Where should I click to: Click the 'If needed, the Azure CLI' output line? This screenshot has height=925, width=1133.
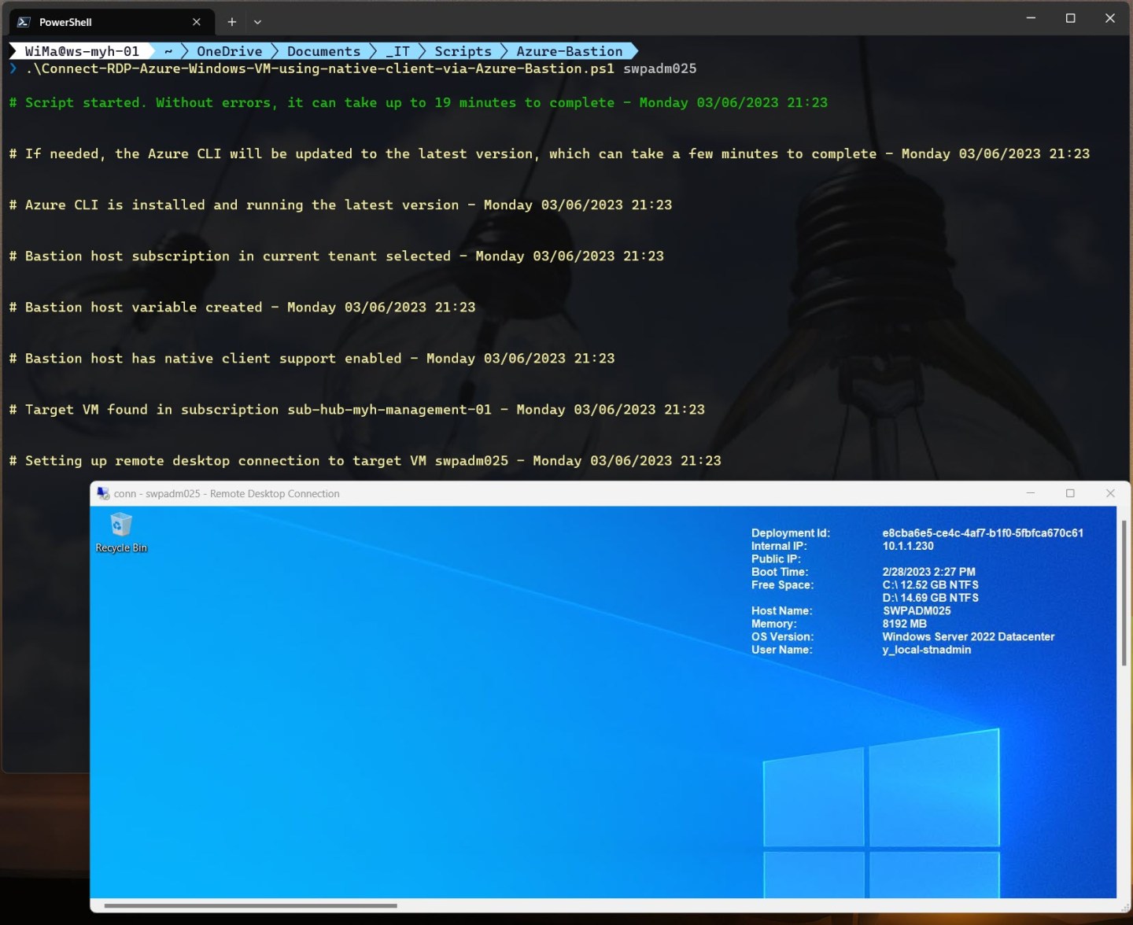[549, 153]
